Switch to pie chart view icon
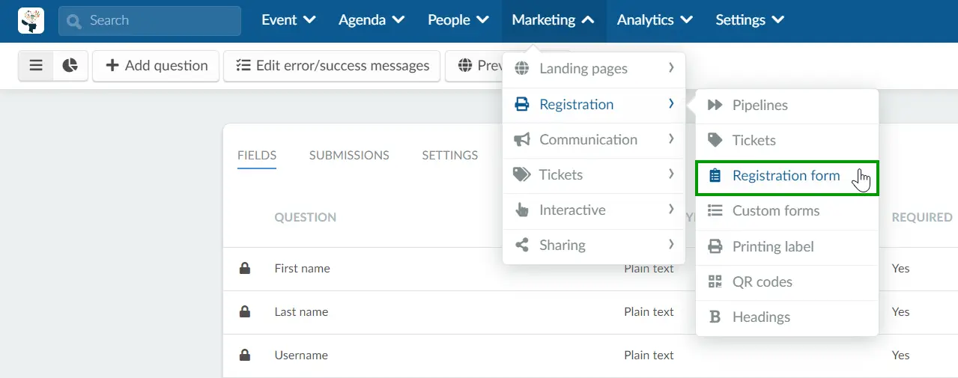The image size is (958, 378). tap(70, 66)
